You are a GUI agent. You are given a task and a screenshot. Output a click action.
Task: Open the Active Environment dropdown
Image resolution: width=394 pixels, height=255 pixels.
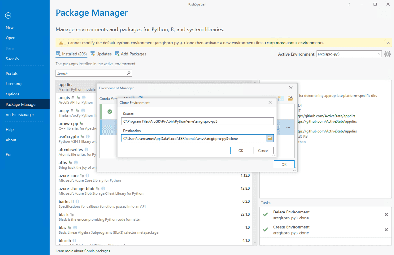379,54
